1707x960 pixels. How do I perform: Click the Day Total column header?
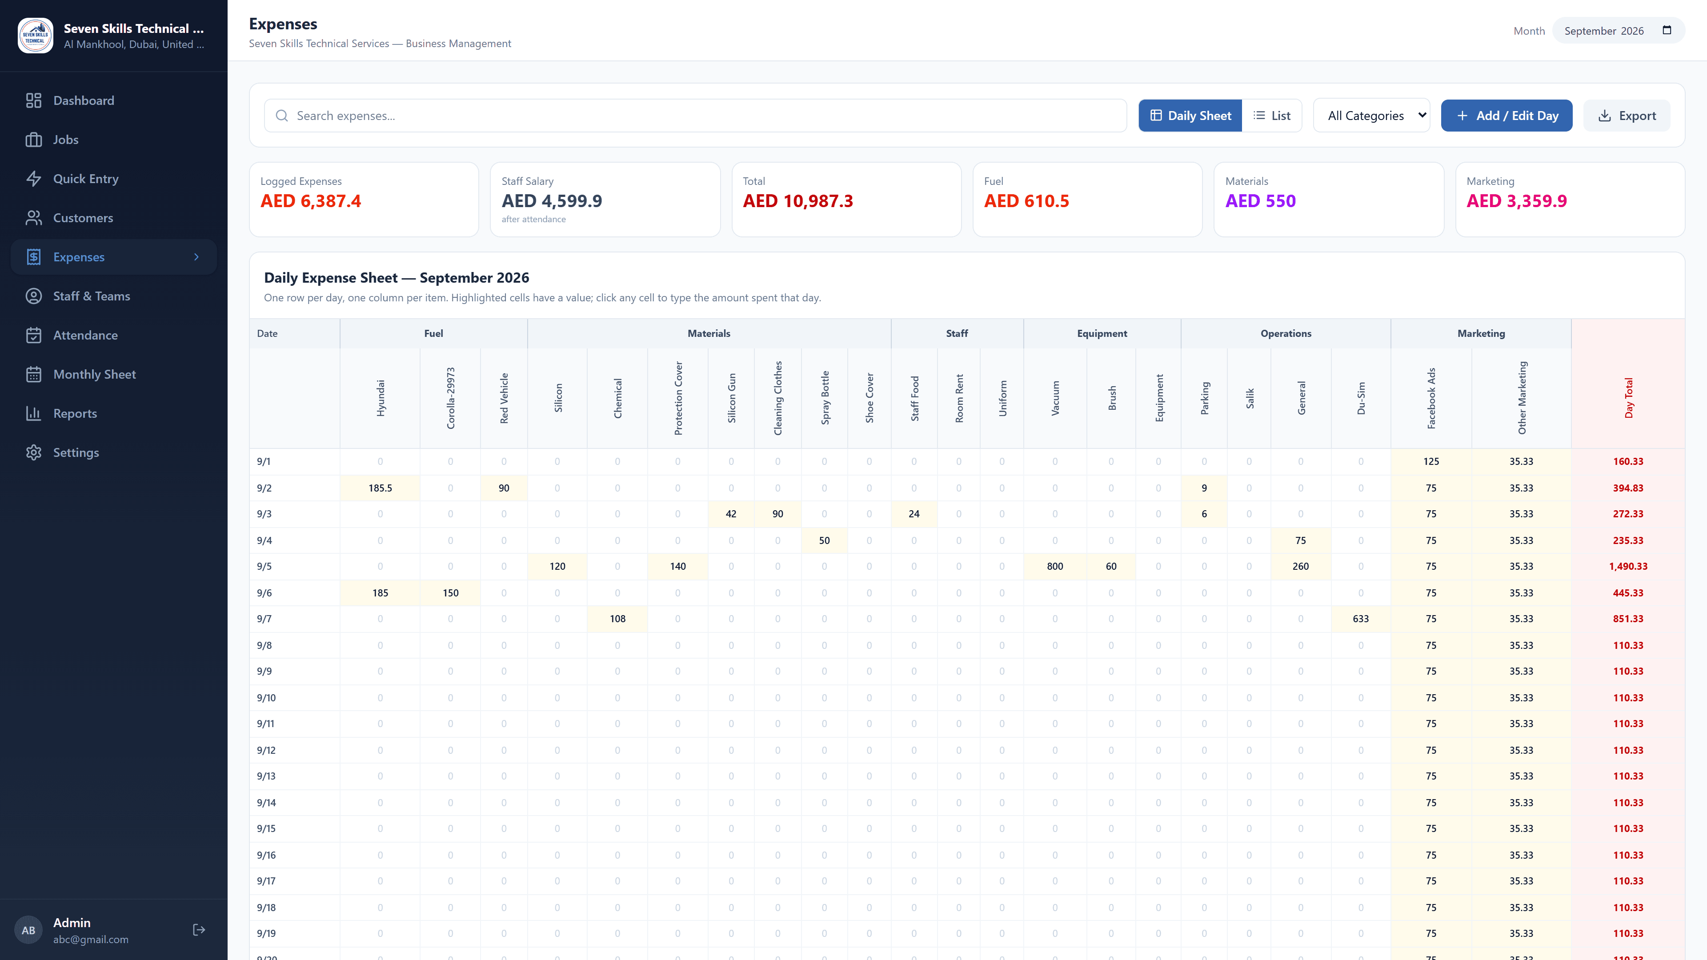(1628, 398)
